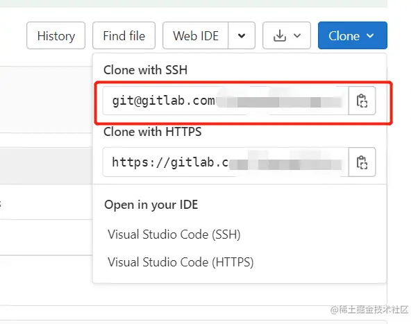The image size is (418, 324).
Task: Click the 'Clone with HTTPS' heading text
Action: click(x=153, y=132)
